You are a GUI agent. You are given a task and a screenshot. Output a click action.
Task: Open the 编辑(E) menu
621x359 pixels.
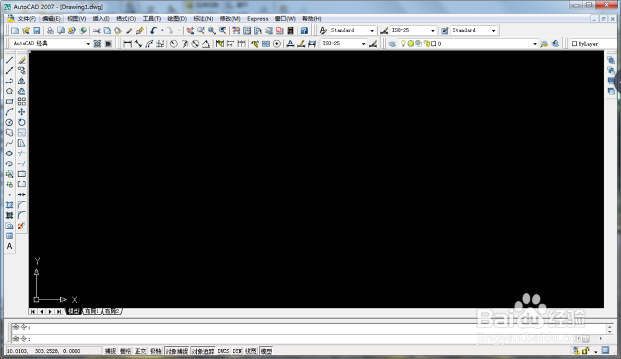pyautogui.click(x=51, y=19)
